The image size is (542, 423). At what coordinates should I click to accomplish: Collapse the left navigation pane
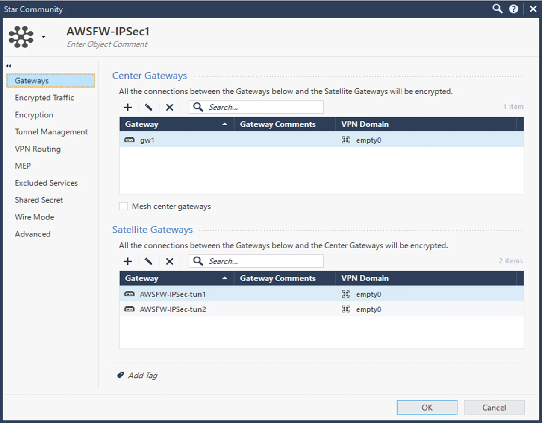(9, 66)
